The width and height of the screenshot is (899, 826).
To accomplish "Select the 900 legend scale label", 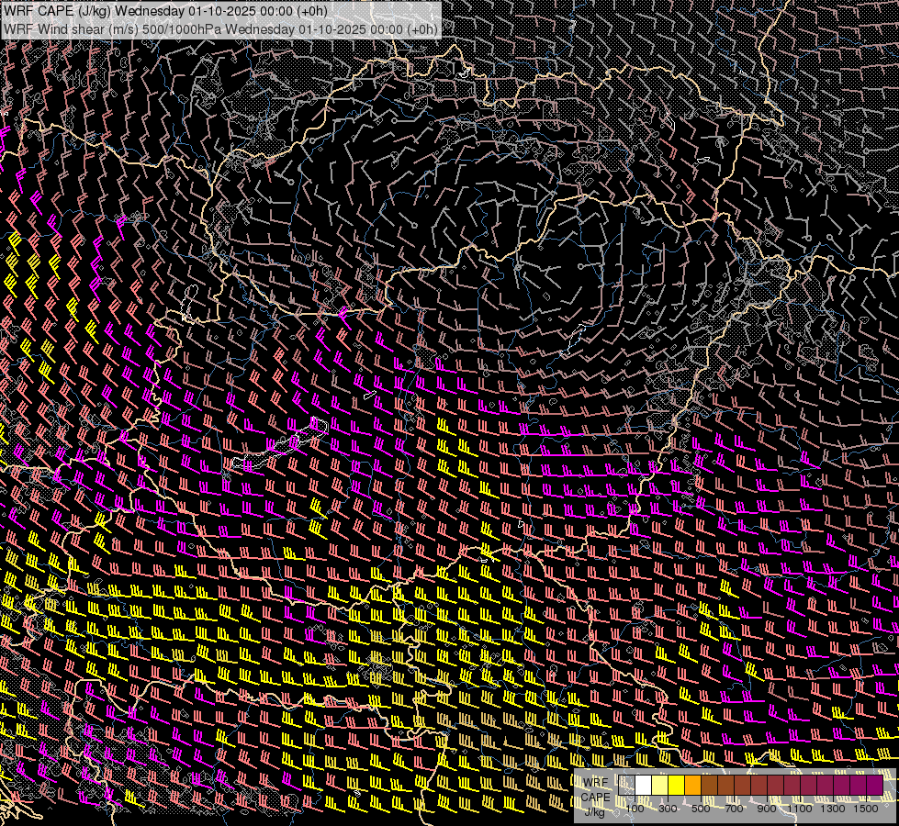I will pos(767,809).
